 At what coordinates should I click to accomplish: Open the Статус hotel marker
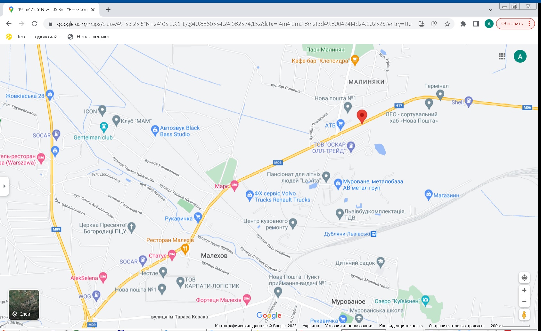(x=172, y=255)
